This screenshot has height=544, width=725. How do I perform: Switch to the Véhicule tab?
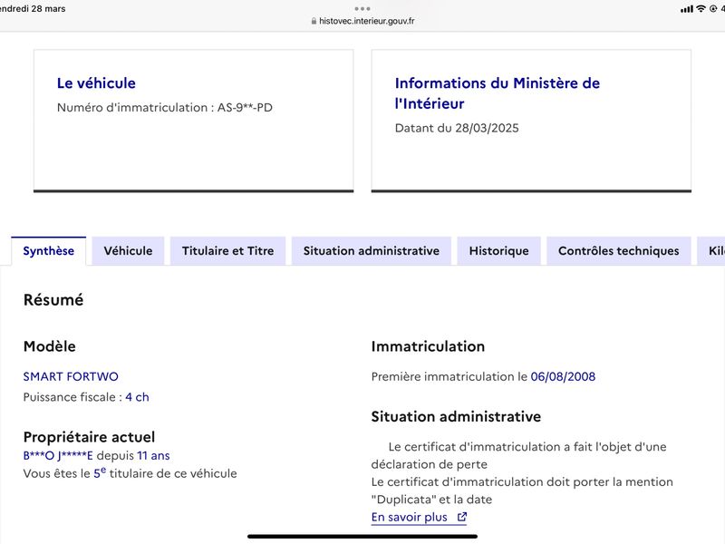(128, 251)
